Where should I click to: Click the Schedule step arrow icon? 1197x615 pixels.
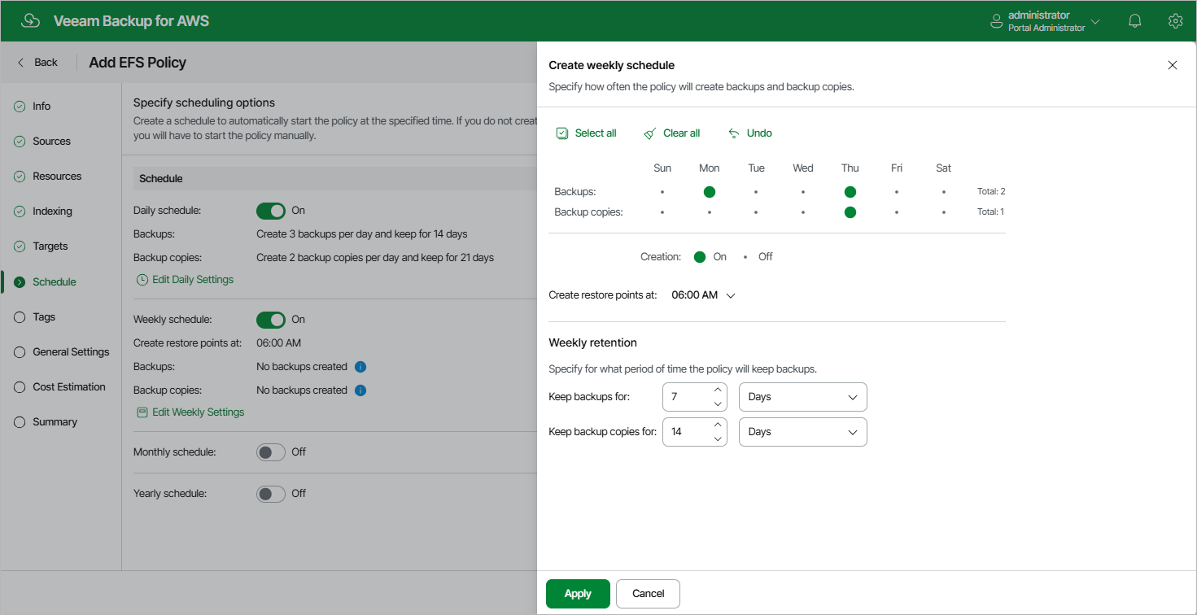tap(20, 282)
